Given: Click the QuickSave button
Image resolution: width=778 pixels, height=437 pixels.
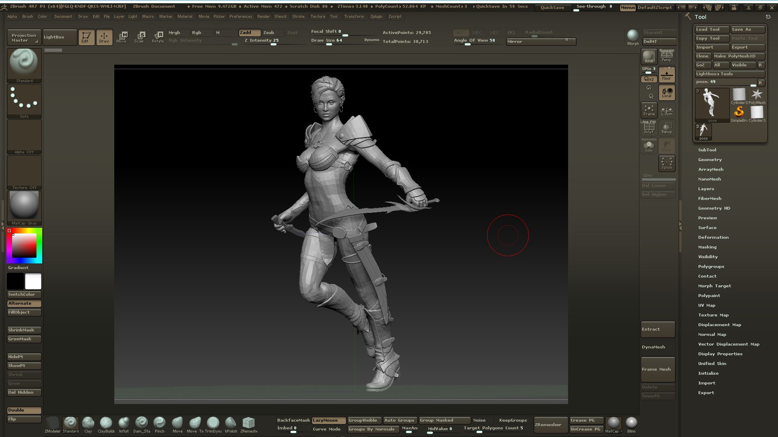Looking at the screenshot, I should pos(552,7).
